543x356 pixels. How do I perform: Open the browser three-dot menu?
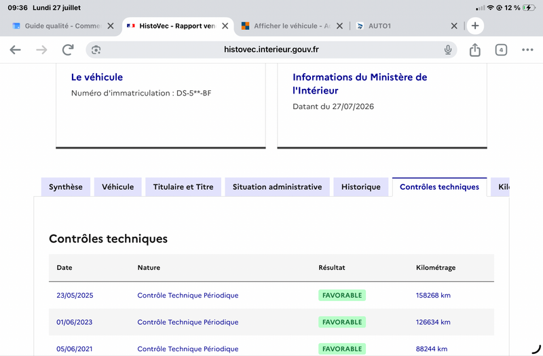point(527,50)
